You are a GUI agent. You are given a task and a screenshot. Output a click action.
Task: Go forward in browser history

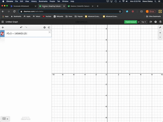click(8, 12)
